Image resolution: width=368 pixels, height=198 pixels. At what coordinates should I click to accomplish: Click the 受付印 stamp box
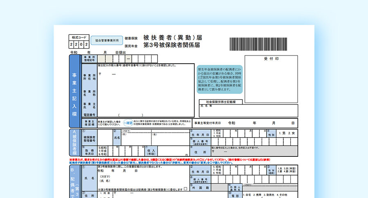271,80
